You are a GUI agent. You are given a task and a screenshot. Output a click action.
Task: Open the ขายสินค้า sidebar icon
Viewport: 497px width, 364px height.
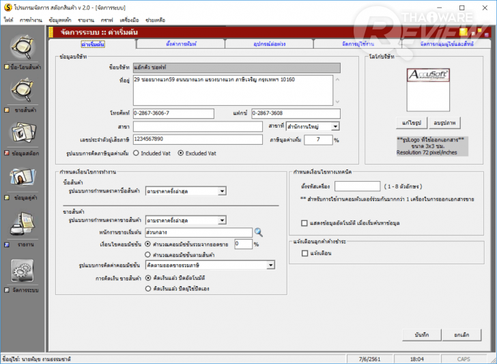(23, 91)
